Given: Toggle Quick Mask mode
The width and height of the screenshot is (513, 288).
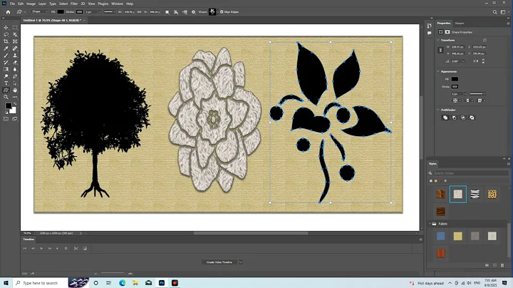Looking at the screenshot, I should tap(6, 119).
